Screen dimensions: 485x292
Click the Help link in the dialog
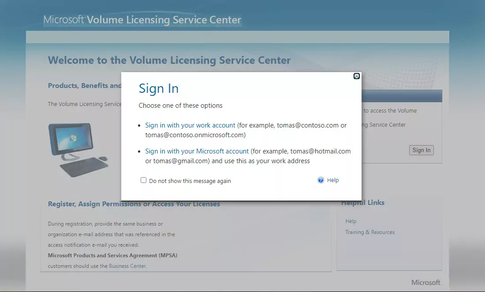(333, 180)
